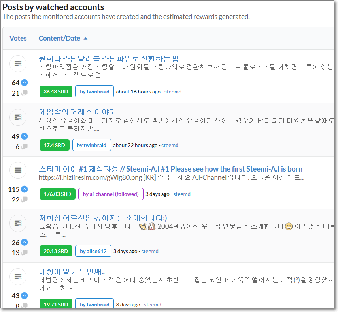This screenshot has width=338, height=312.
Task: Open the round list icon beside the 36.43 SBD post
Action: [x=18, y=64]
